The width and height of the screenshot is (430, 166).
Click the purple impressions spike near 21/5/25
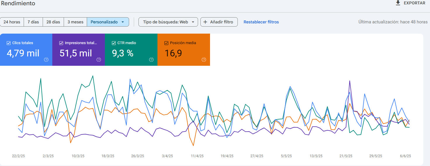(x=350, y=81)
